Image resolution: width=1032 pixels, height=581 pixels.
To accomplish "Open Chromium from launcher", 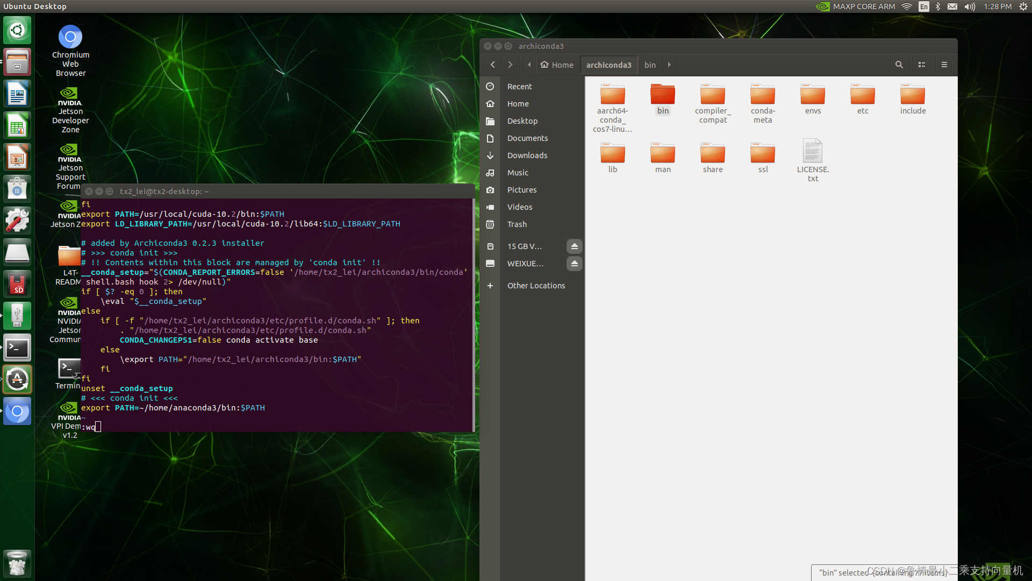I will click(x=17, y=412).
